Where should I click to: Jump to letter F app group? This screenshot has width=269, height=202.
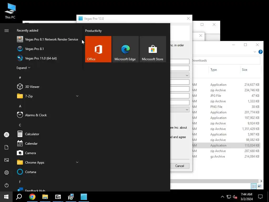tap(20, 182)
